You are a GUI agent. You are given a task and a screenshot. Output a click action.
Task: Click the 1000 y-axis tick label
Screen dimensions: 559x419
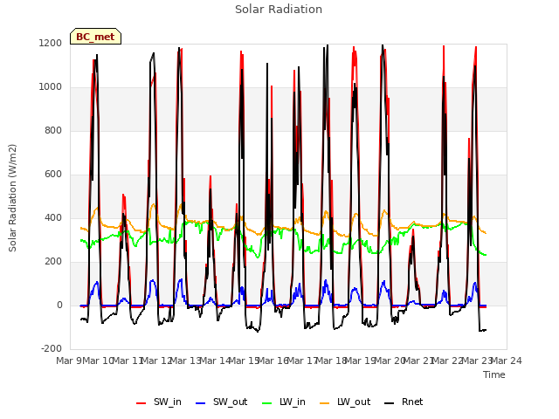tap(51, 87)
